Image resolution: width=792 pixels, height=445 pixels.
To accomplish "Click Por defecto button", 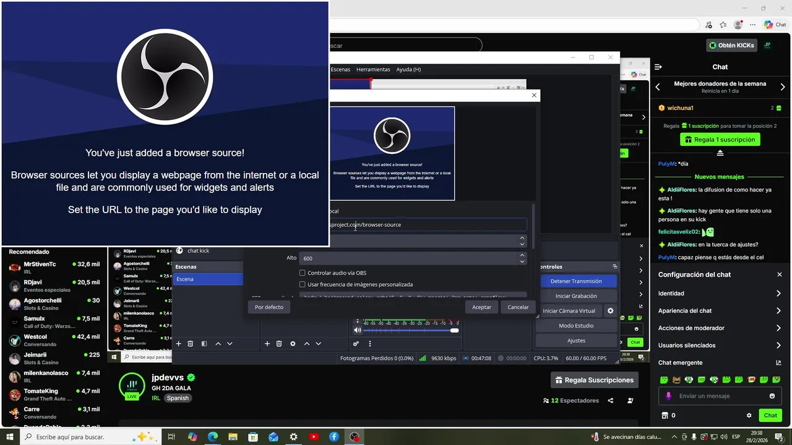I will tap(269, 307).
